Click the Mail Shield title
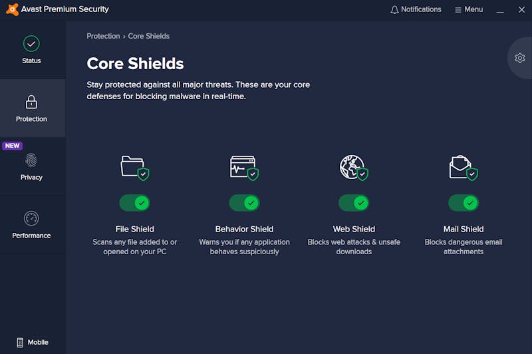This screenshot has width=532, height=354. pos(464,229)
